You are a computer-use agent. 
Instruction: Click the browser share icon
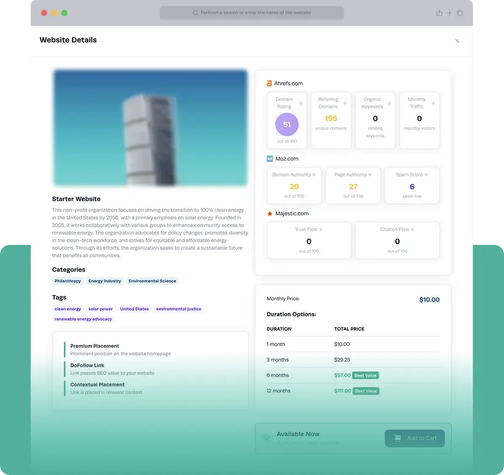click(x=439, y=13)
